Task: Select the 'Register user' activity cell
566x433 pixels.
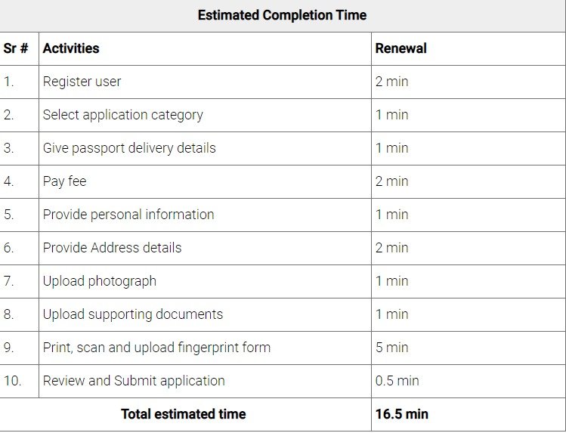Action: pyautogui.click(x=82, y=82)
